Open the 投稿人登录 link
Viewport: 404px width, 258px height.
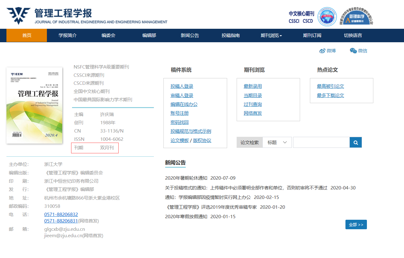(182, 86)
